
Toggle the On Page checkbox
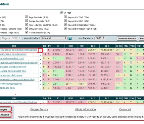pyautogui.click(x=61, y=12)
